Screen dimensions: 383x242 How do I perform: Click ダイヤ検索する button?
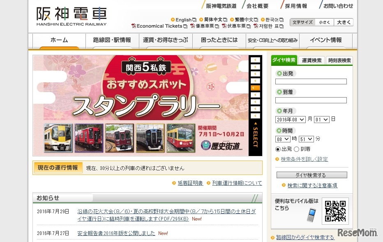coord(311,175)
